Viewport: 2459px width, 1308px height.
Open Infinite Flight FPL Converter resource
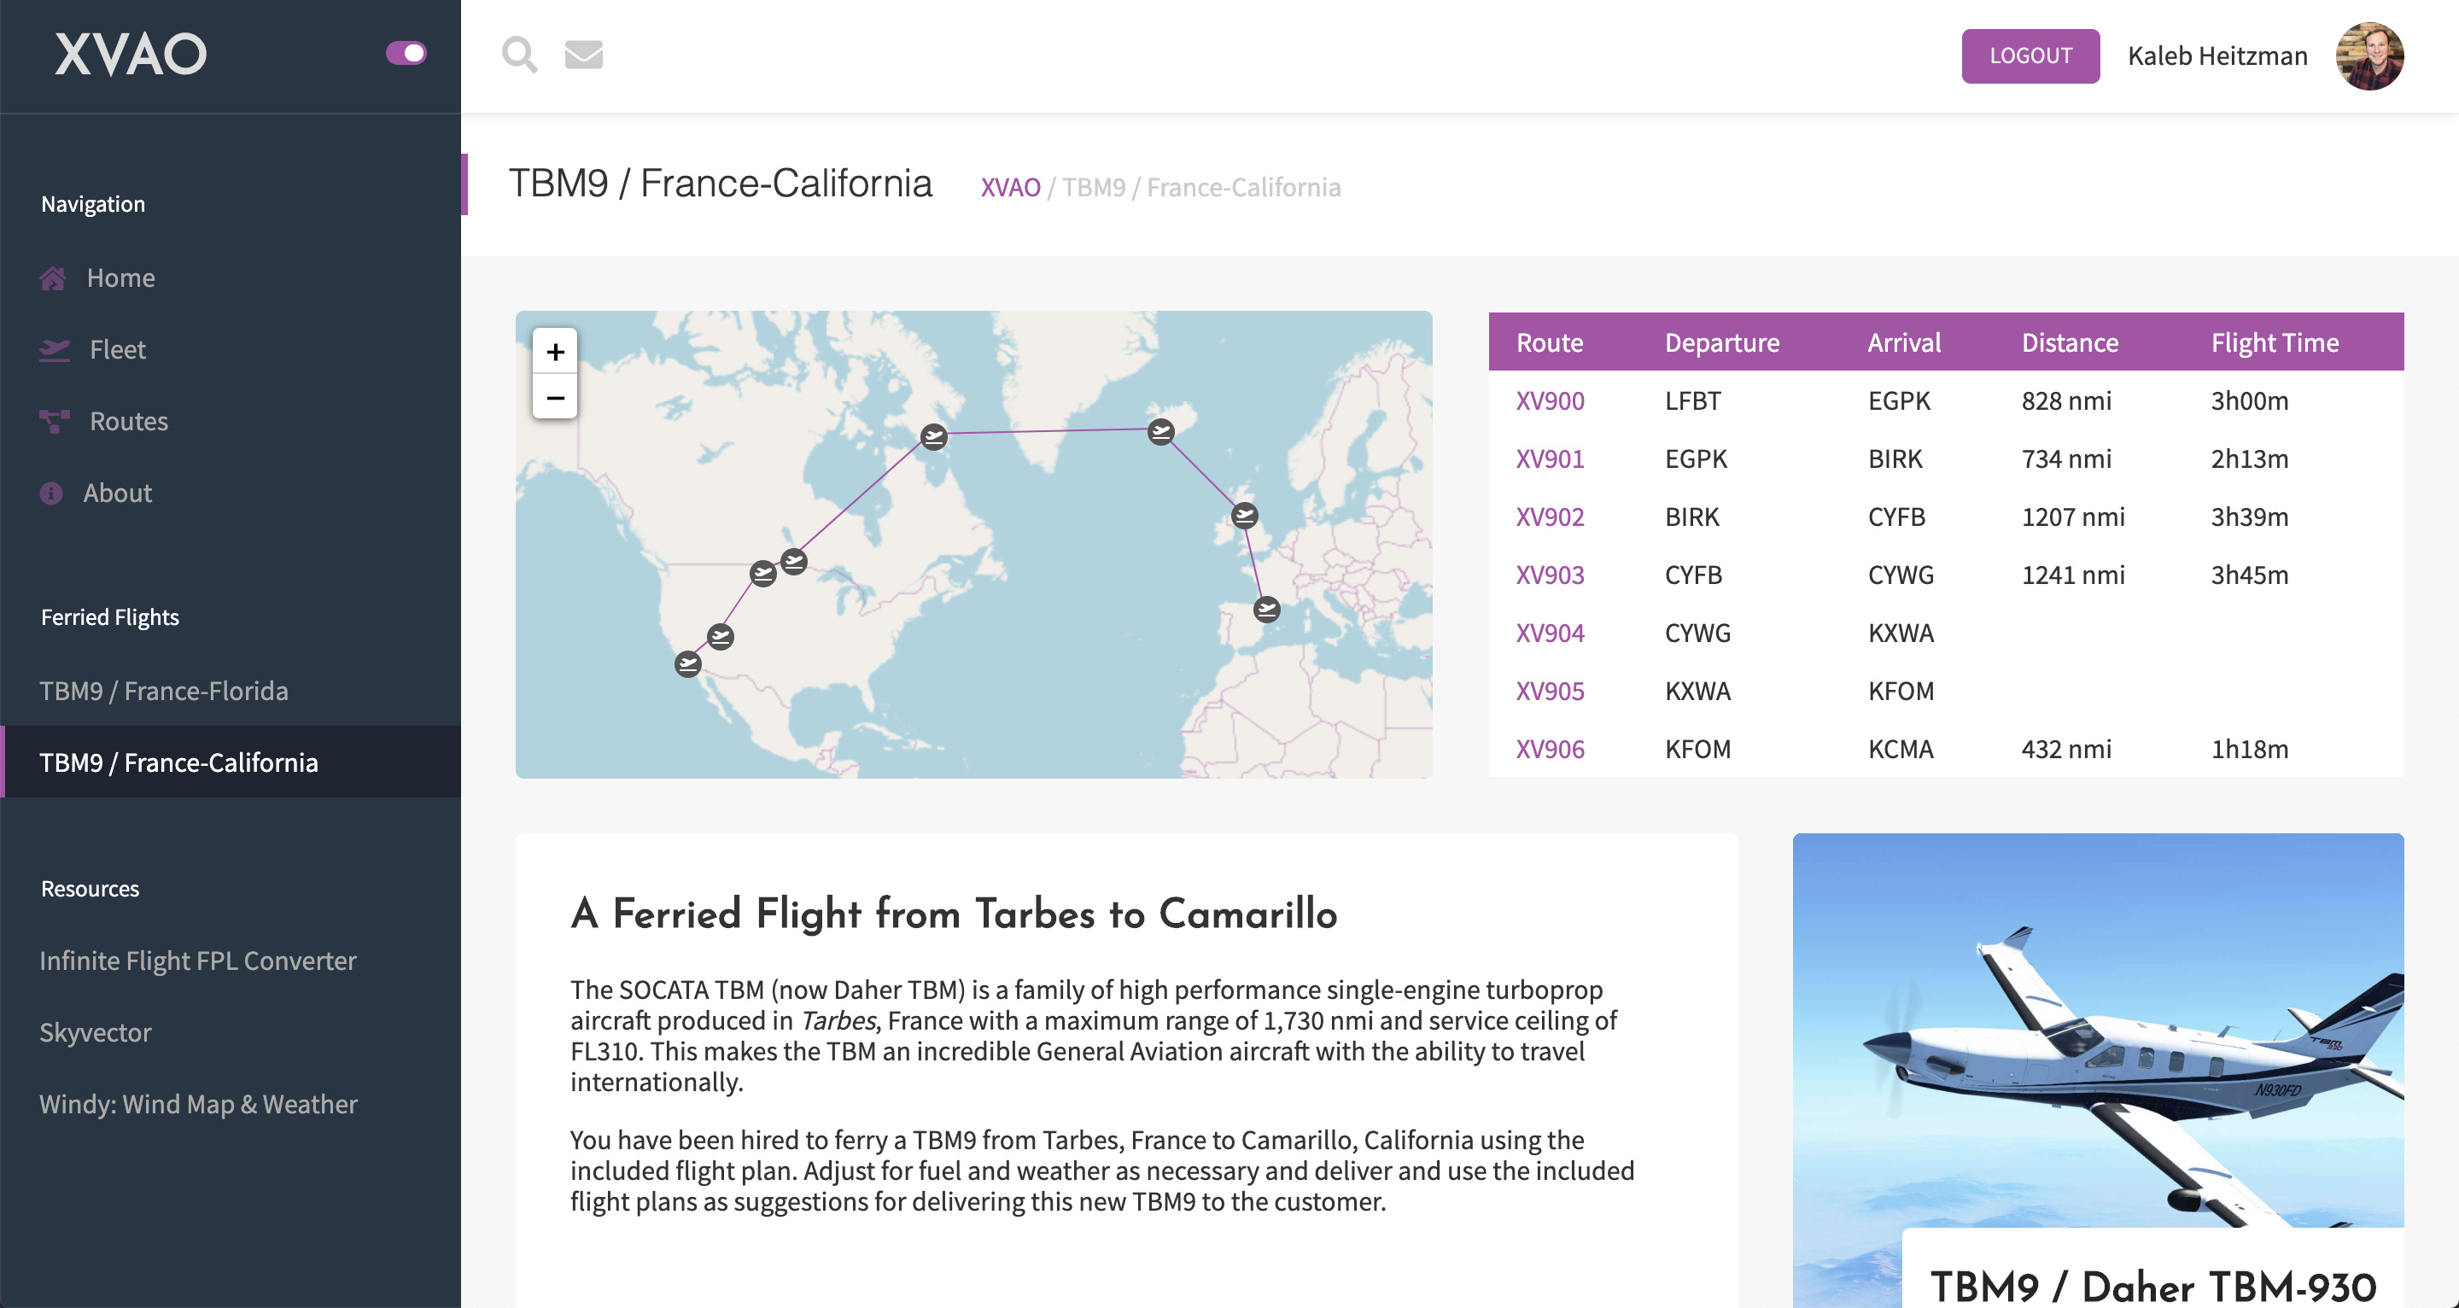(197, 961)
